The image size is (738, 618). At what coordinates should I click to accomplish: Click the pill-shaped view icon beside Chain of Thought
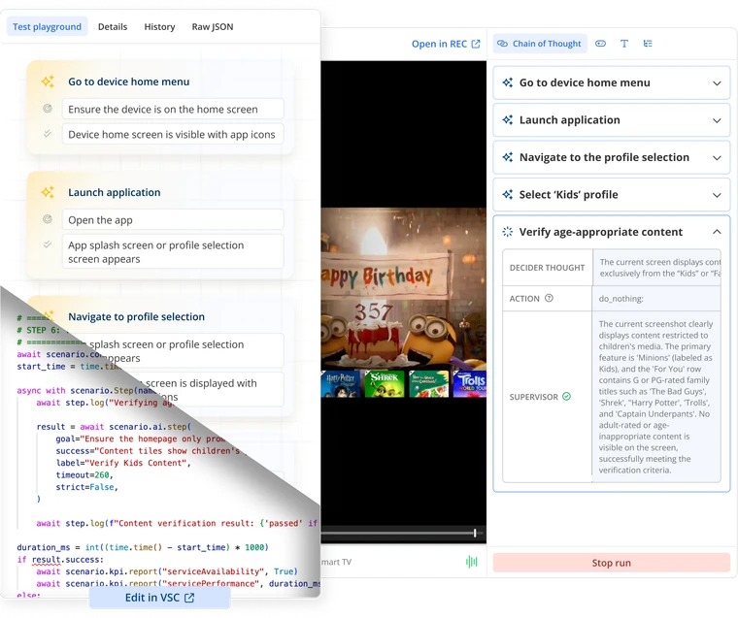[600, 44]
